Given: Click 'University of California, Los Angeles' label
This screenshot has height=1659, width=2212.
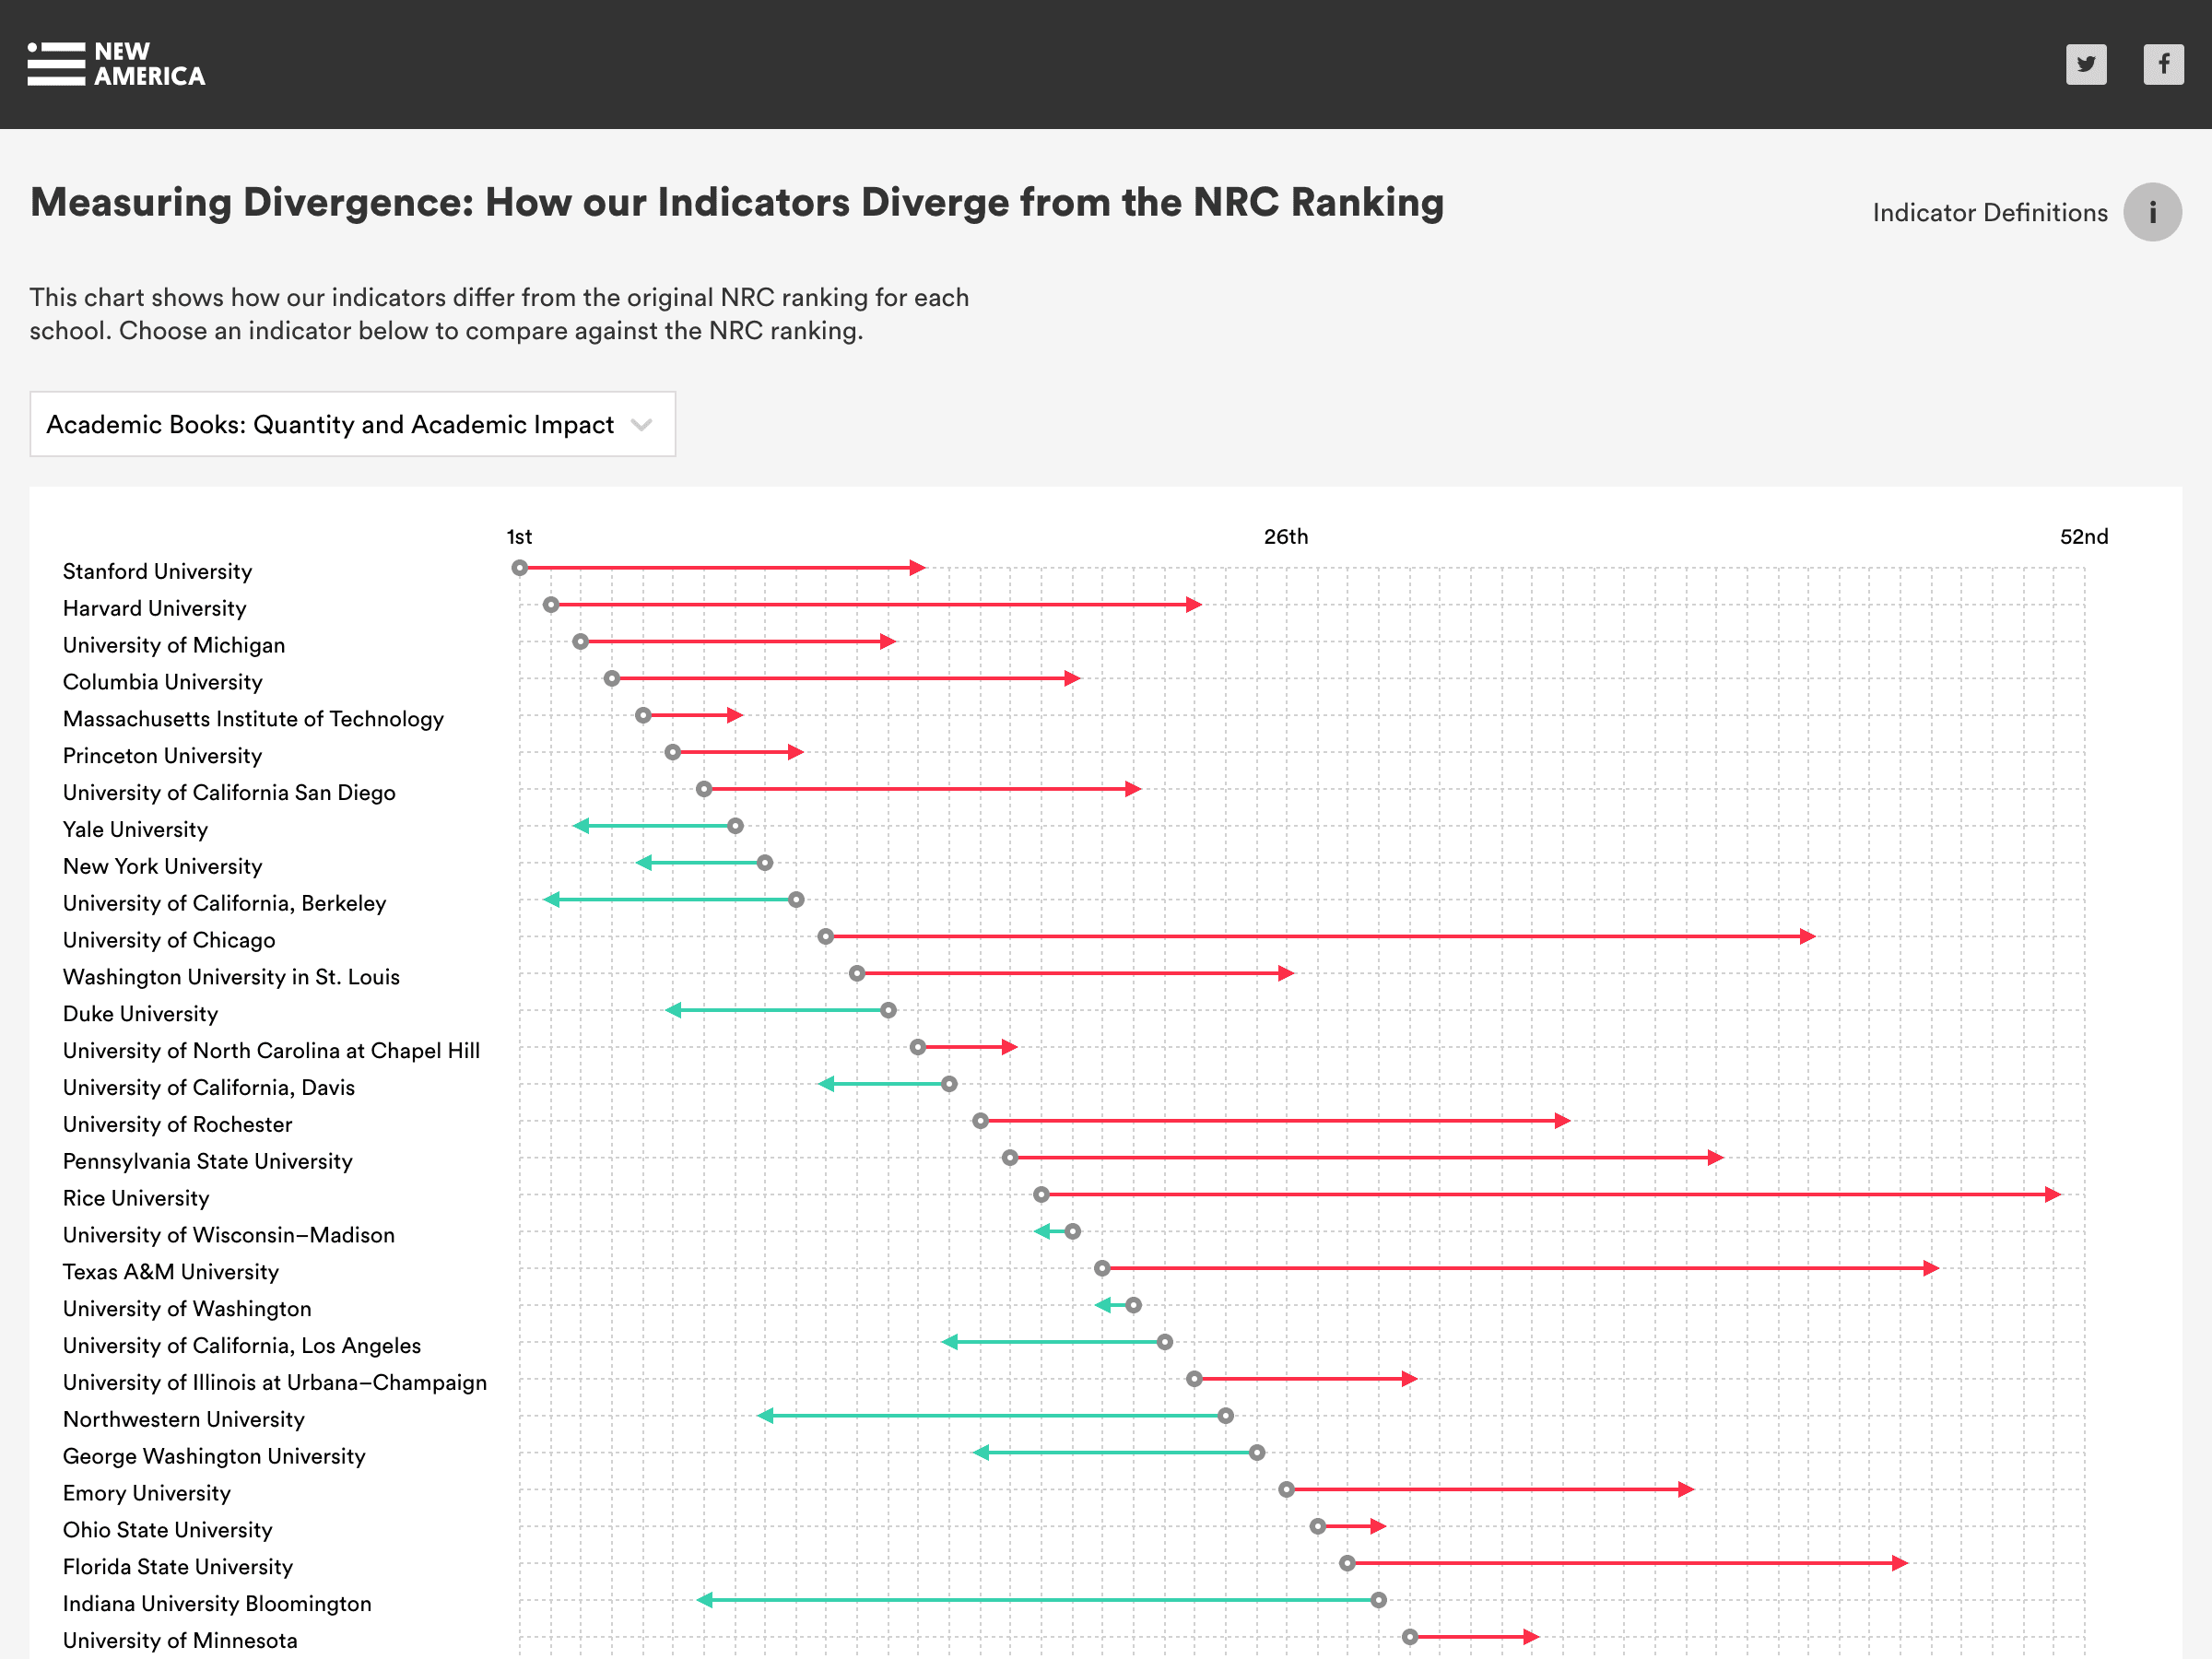Looking at the screenshot, I should pos(242,1346).
